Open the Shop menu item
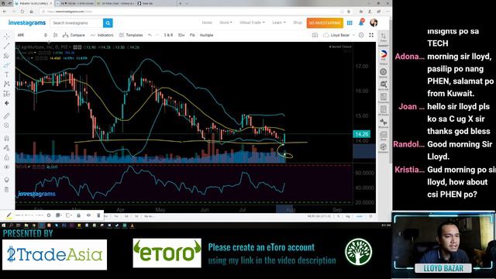Image resolution: width=496 pixels, height=279 pixels. (298, 22)
